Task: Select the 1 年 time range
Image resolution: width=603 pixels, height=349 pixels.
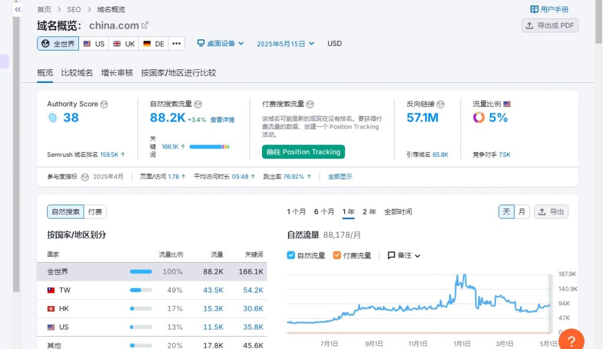Action: [x=349, y=212]
